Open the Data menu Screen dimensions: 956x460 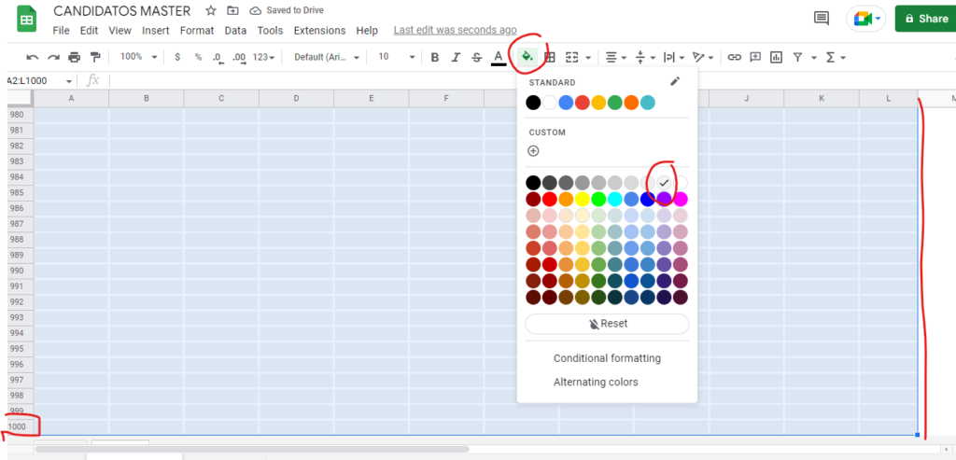coord(235,31)
